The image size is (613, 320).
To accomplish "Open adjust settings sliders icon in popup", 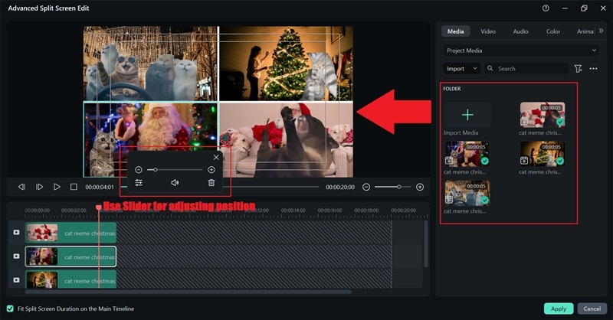I will 139,182.
